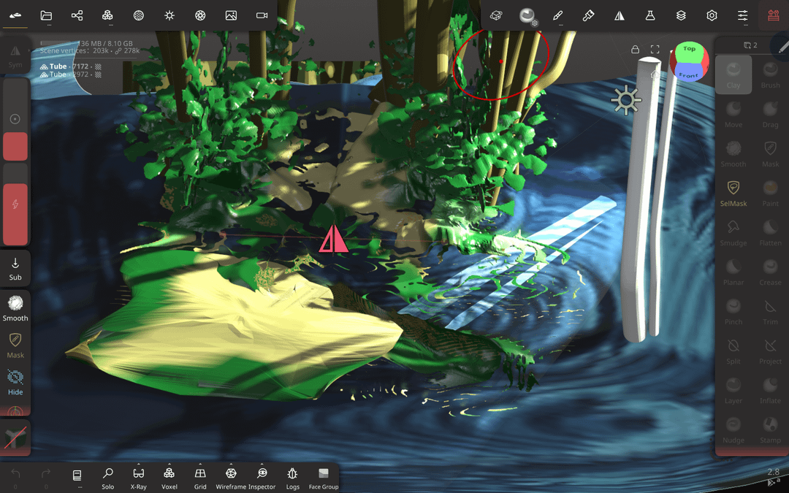
Task: Open the Scene hierarchy menu
Action: pyautogui.click(x=77, y=15)
